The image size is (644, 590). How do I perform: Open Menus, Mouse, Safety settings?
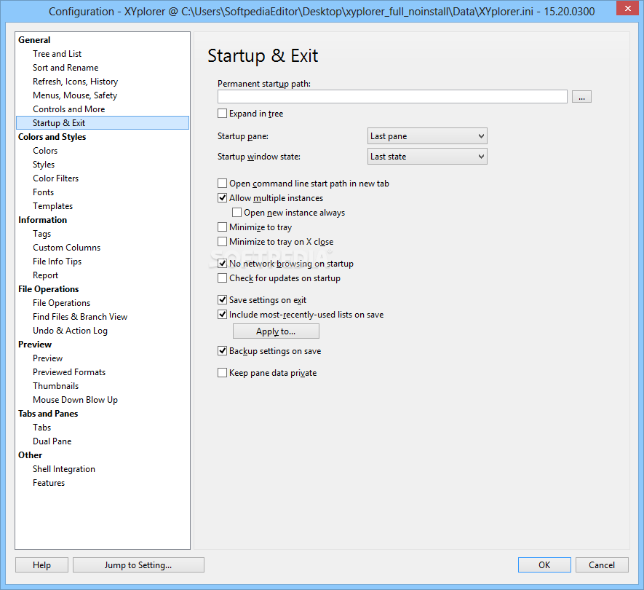tap(75, 95)
